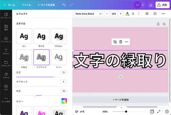Lock the page with padlock icon
The width and height of the screenshot is (171, 115).
pos(158,24)
